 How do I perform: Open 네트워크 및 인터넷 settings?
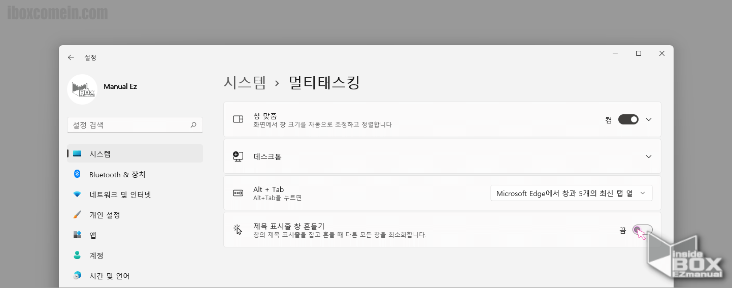[135, 195]
